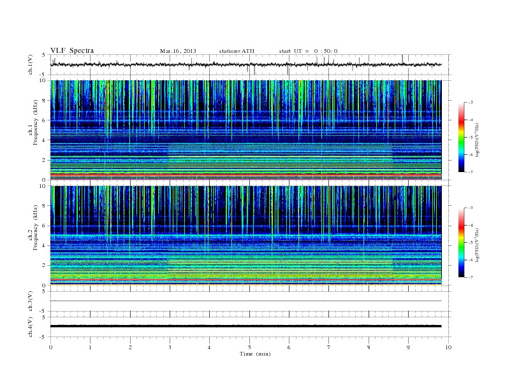Click the "ch.3(V)" axis label
The width and height of the screenshot is (505, 390).
pyautogui.click(x=31, y=301)
